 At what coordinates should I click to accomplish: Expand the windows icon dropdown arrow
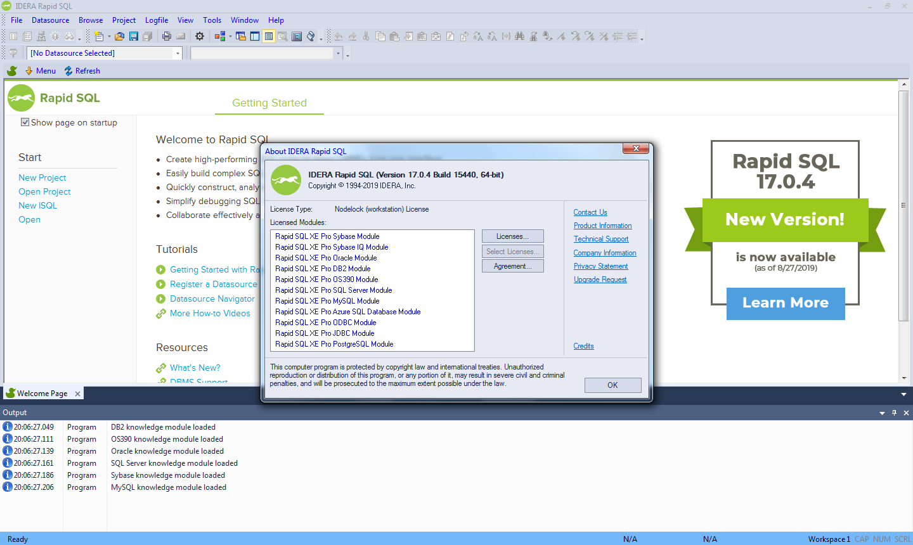pyautogui.click(x=230, y=36)
